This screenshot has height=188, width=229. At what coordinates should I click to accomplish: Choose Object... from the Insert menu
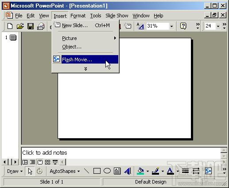pos(85,47)
